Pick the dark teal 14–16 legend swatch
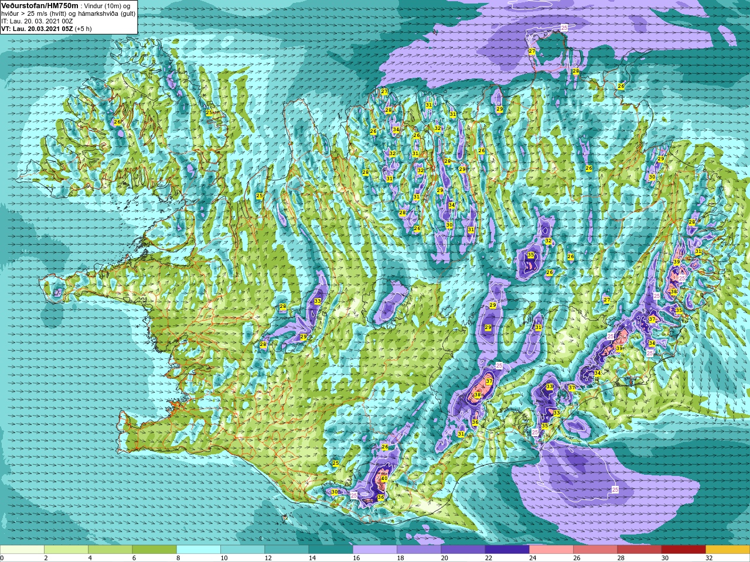The width and height of the screenshot is (750, 562). 330,549
